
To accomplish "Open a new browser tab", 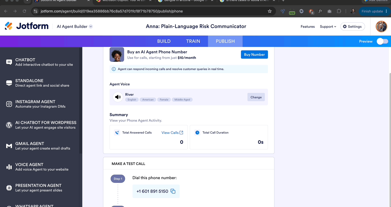I will coord(283,1).
